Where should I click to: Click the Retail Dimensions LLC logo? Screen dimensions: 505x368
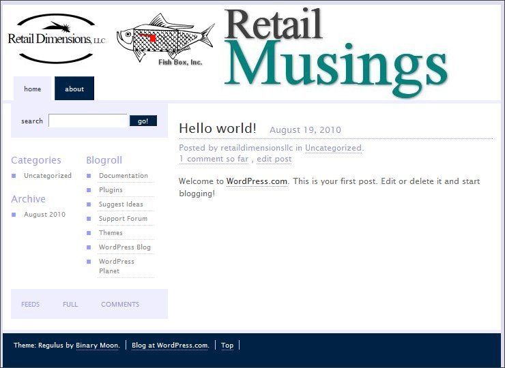(57, 39)
